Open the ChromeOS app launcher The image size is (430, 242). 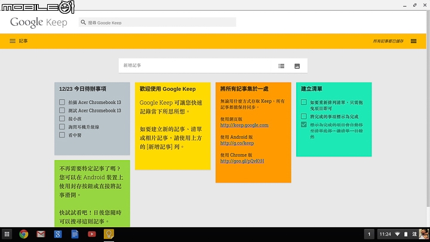(x=7, y=234)
